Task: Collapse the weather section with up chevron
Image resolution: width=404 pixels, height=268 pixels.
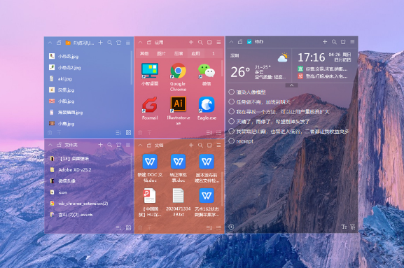Action: pos(292,85)
